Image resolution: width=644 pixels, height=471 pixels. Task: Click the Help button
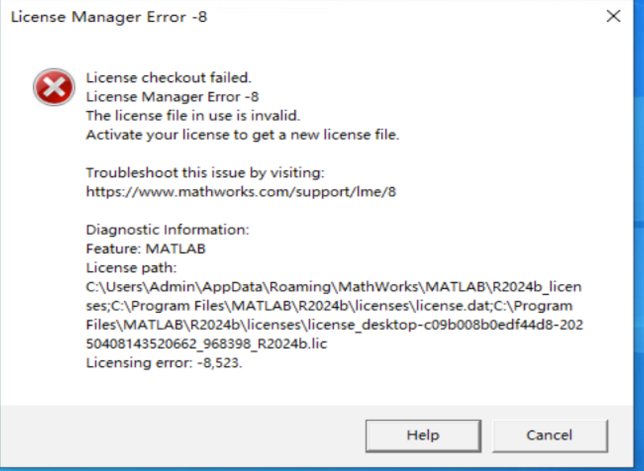(423, 435)
